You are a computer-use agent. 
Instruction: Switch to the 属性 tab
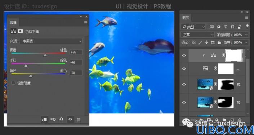point(13,23)
